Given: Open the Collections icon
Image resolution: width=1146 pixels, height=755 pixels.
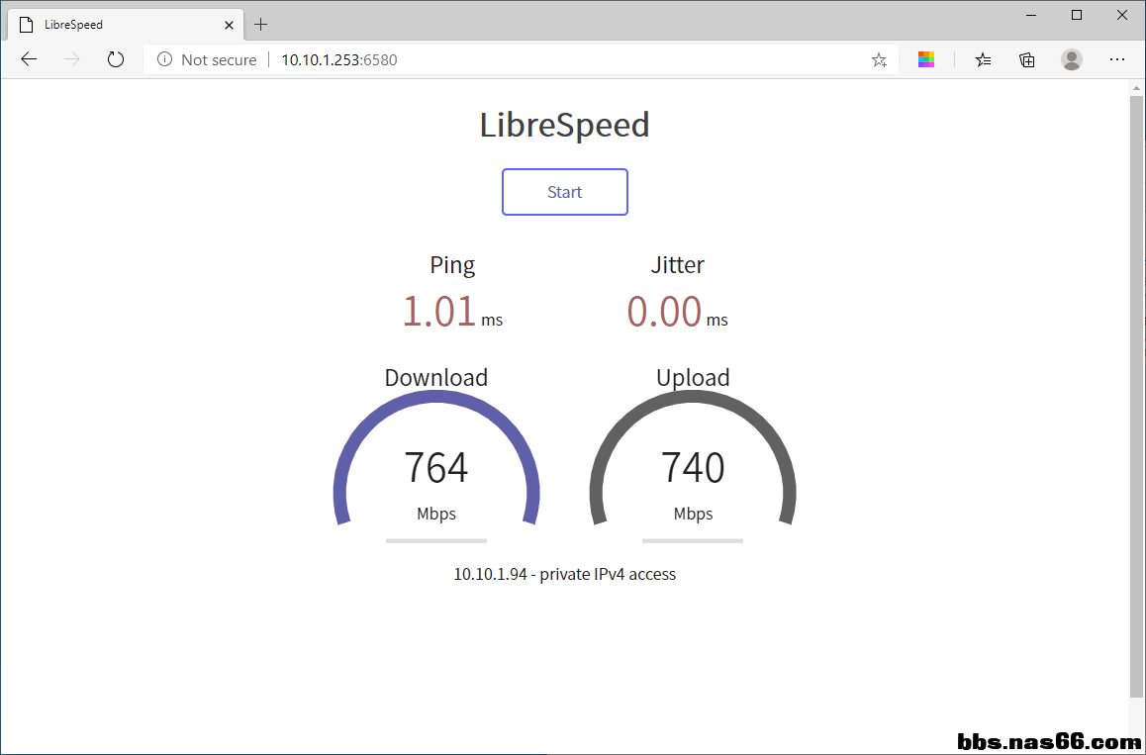Looking at the screenshot, I should coord(1027,59).
